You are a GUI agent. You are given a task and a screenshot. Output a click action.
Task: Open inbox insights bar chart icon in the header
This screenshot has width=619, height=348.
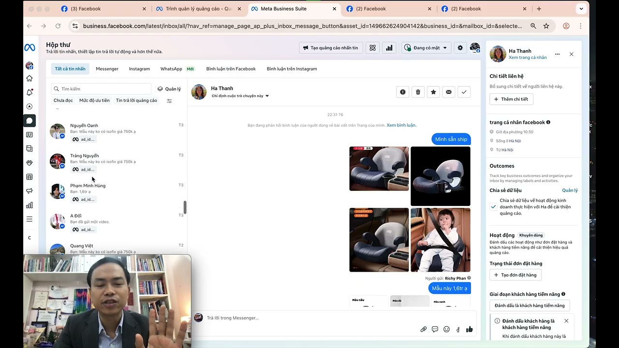[x=388, y=48]
